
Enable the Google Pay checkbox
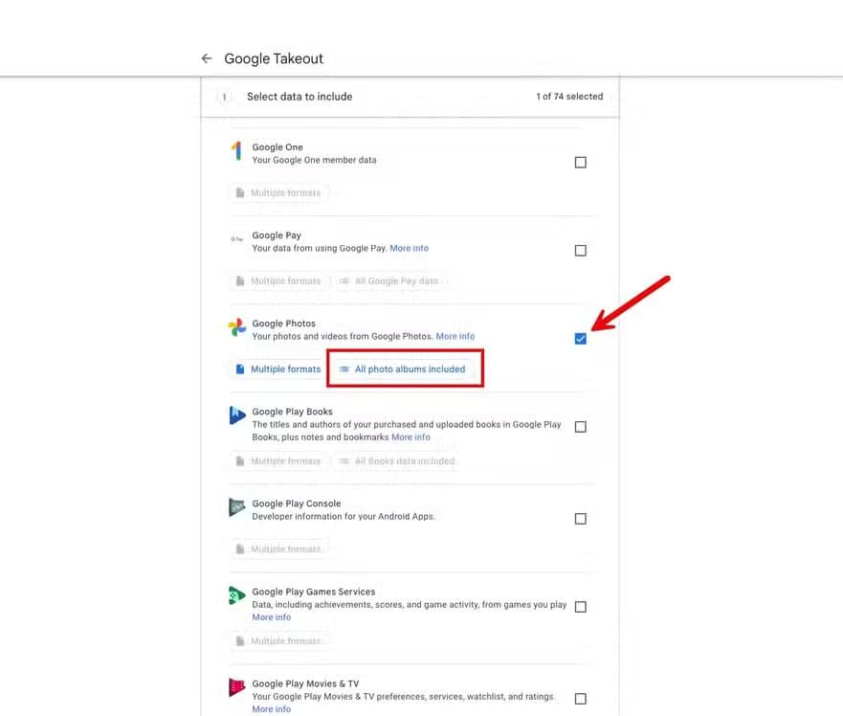pos(581,251)
